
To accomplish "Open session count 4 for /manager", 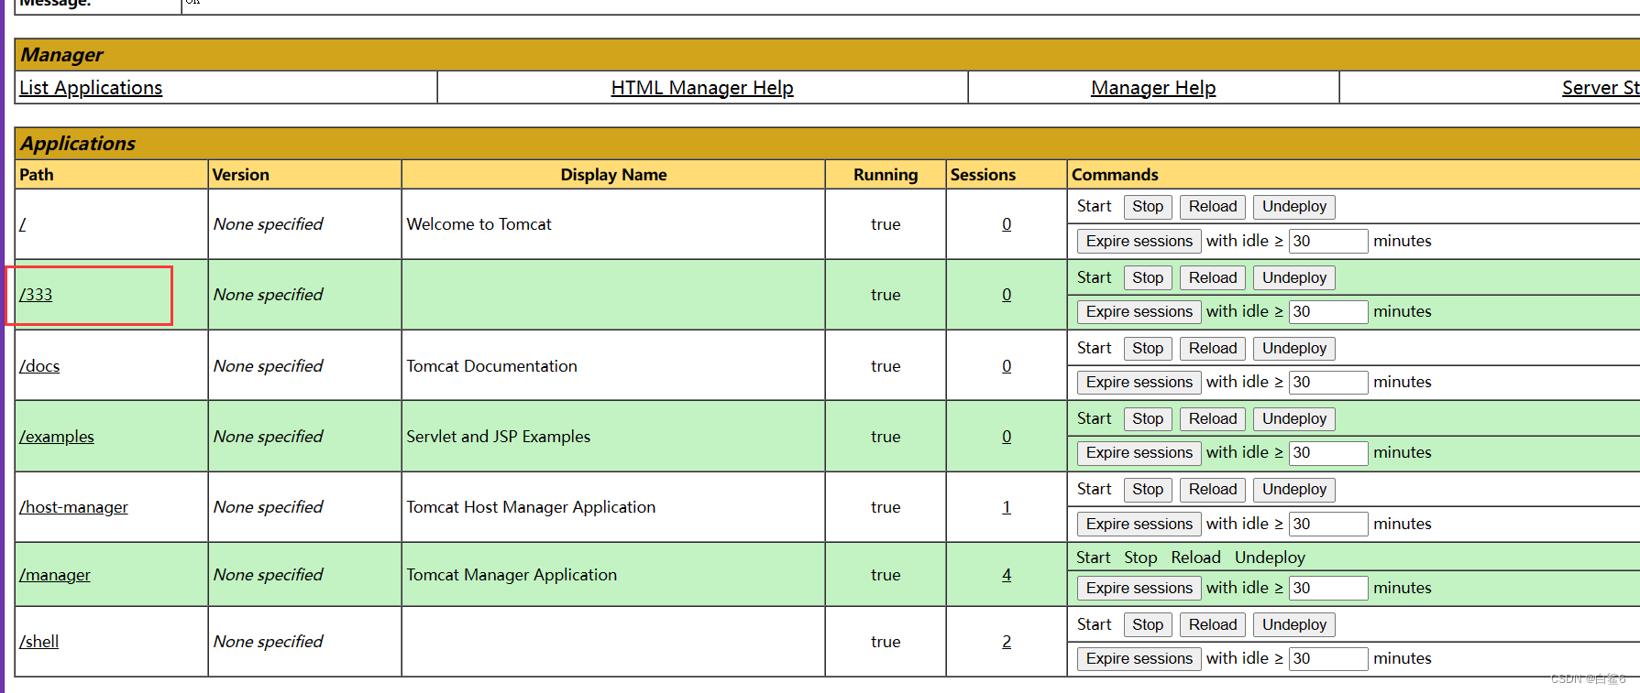I will [1007, 575].
